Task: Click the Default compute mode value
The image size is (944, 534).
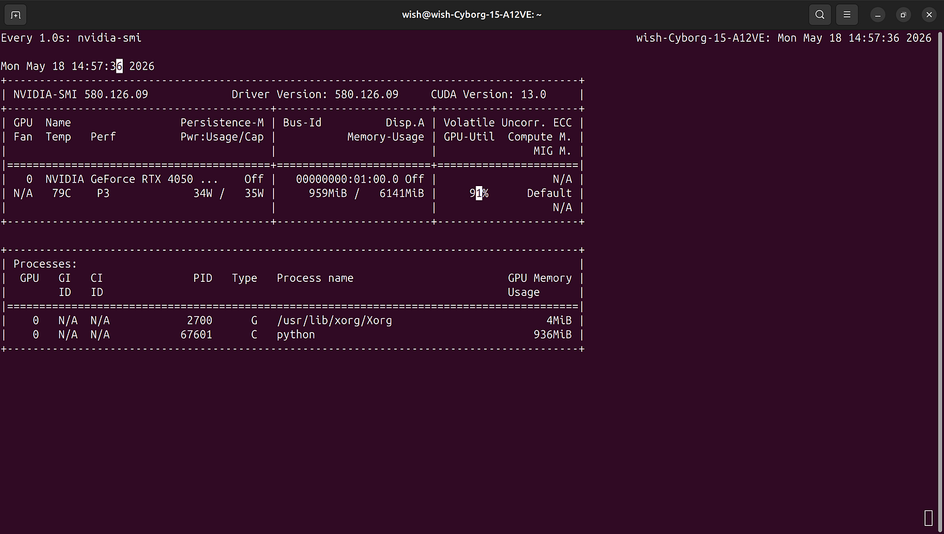Action: [550, 194]
